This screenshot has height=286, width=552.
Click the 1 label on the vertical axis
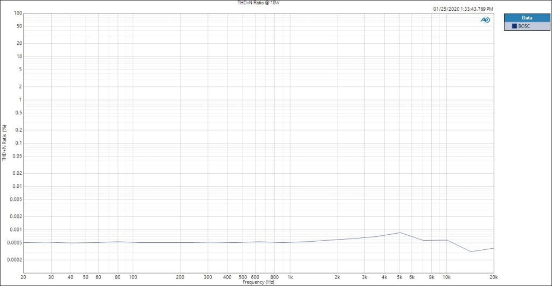coord(20,100)
